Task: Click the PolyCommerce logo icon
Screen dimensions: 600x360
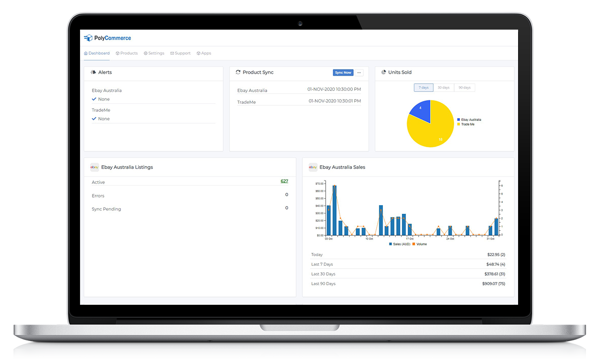Action: tap(88, 38)
